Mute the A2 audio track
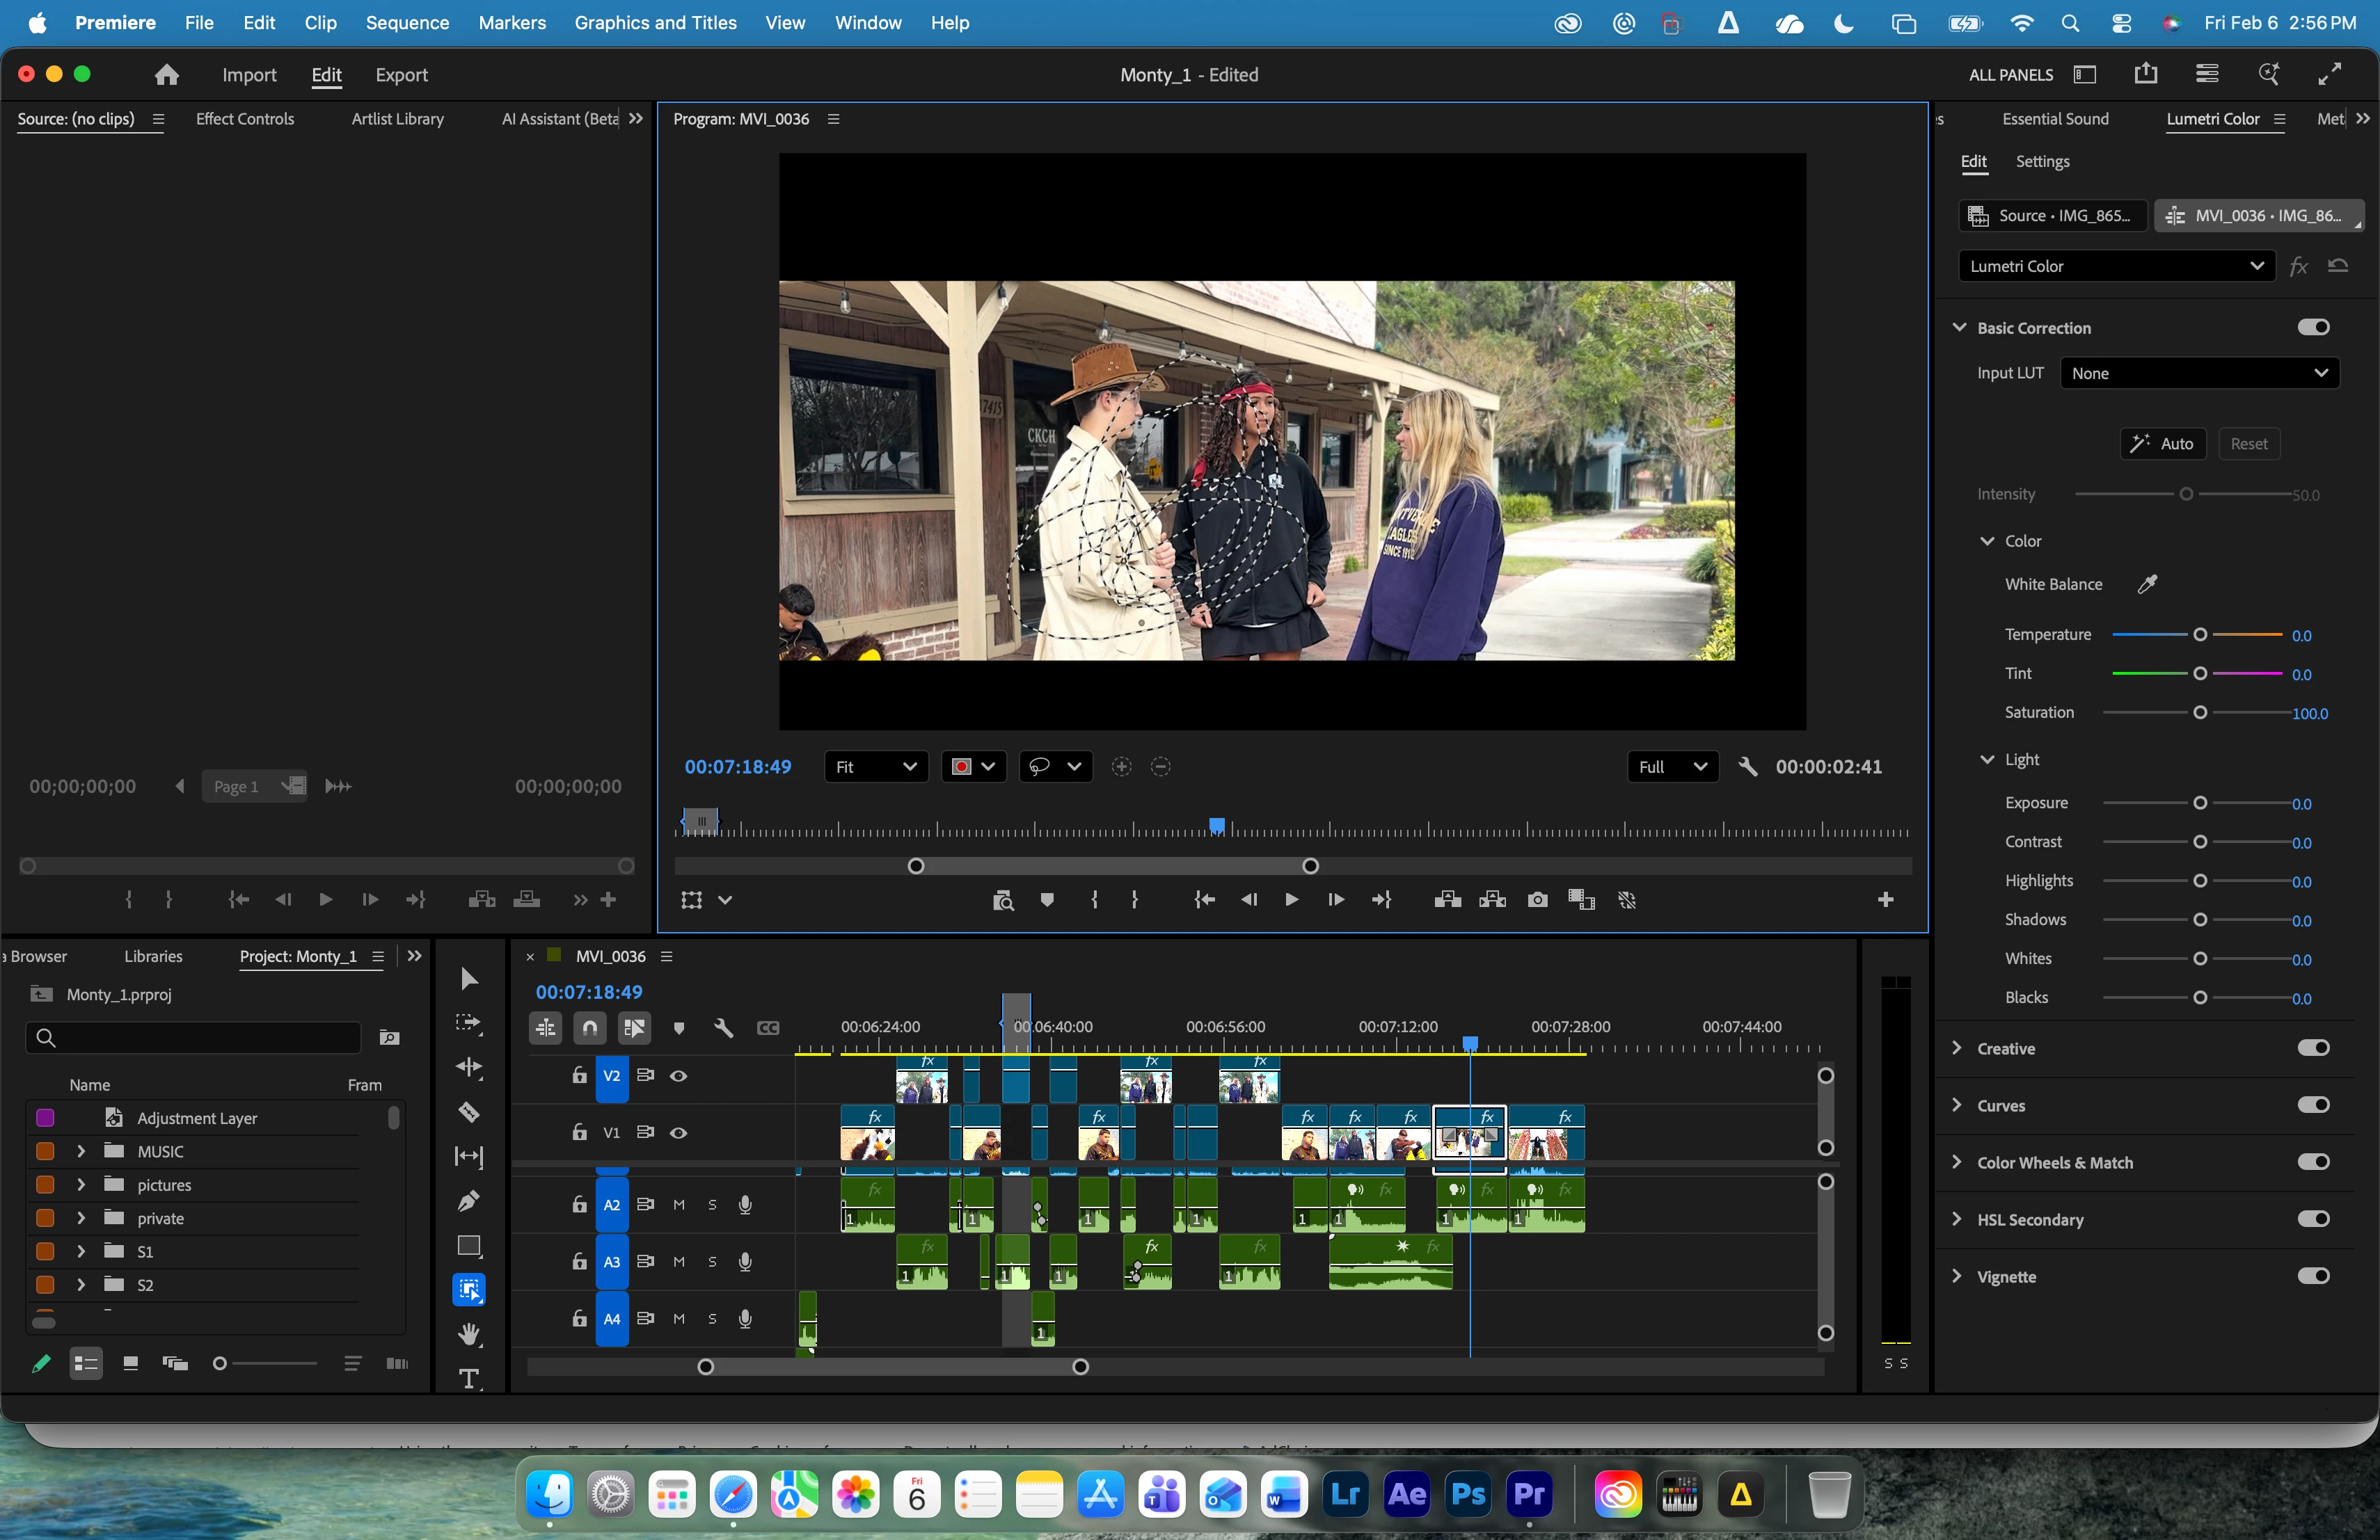The image size is (2380, 1540). (x=679, y=1204)
